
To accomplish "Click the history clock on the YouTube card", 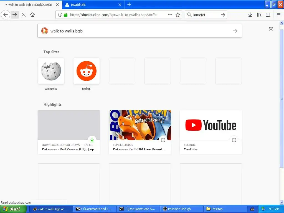I will tap(234, 140).
